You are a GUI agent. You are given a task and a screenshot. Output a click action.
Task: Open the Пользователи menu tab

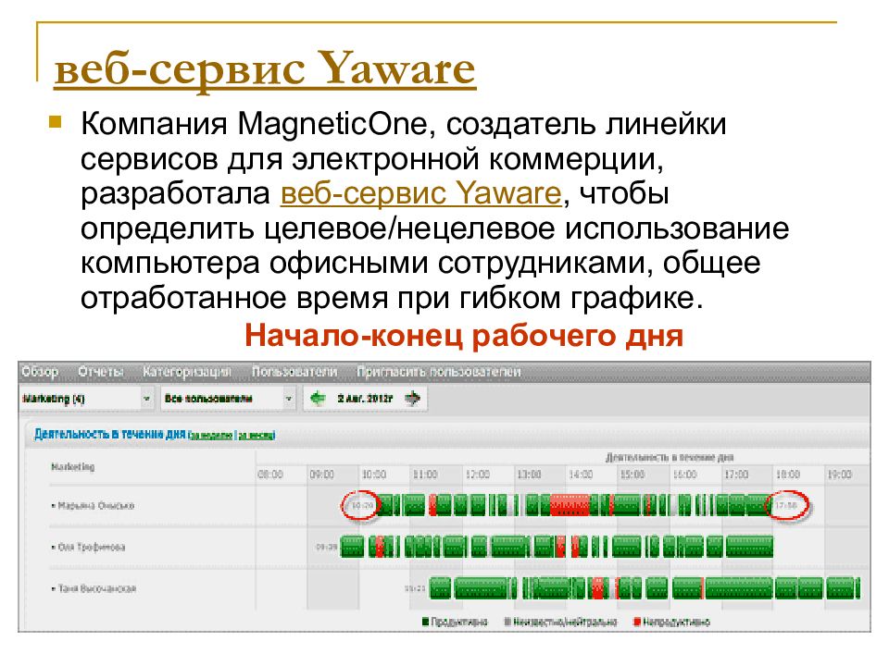[294, 372]
